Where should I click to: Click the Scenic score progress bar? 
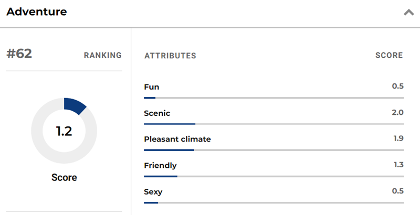point(274,124)
